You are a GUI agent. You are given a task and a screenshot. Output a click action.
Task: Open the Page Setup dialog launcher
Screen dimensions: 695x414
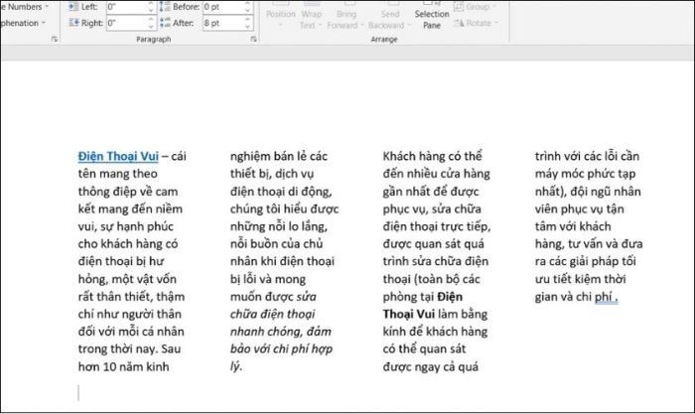[x=55, y=39]
